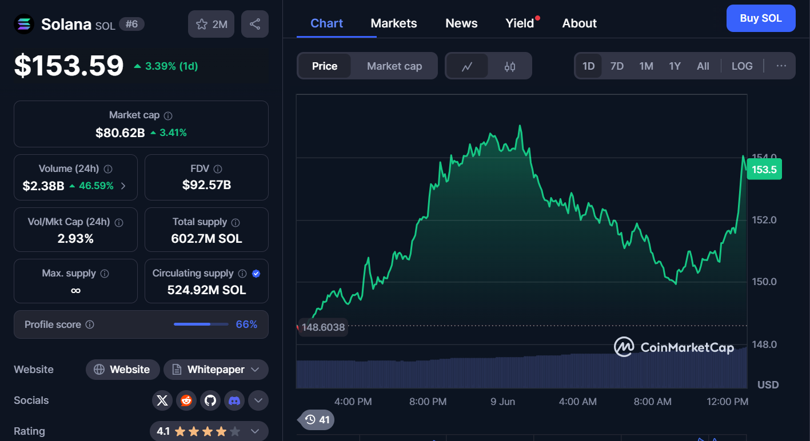Open the Volume (24h) arrow chevron

[123, 186]
